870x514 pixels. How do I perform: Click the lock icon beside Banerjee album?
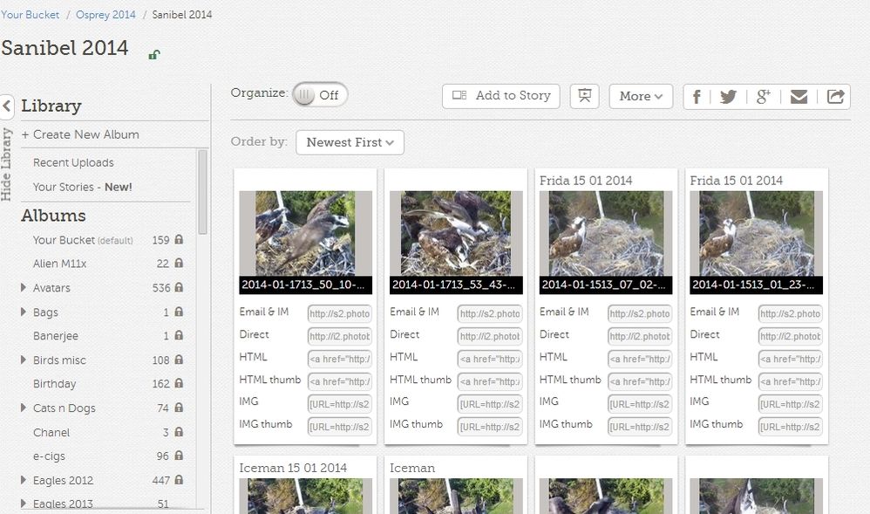[x=179, y=335]
